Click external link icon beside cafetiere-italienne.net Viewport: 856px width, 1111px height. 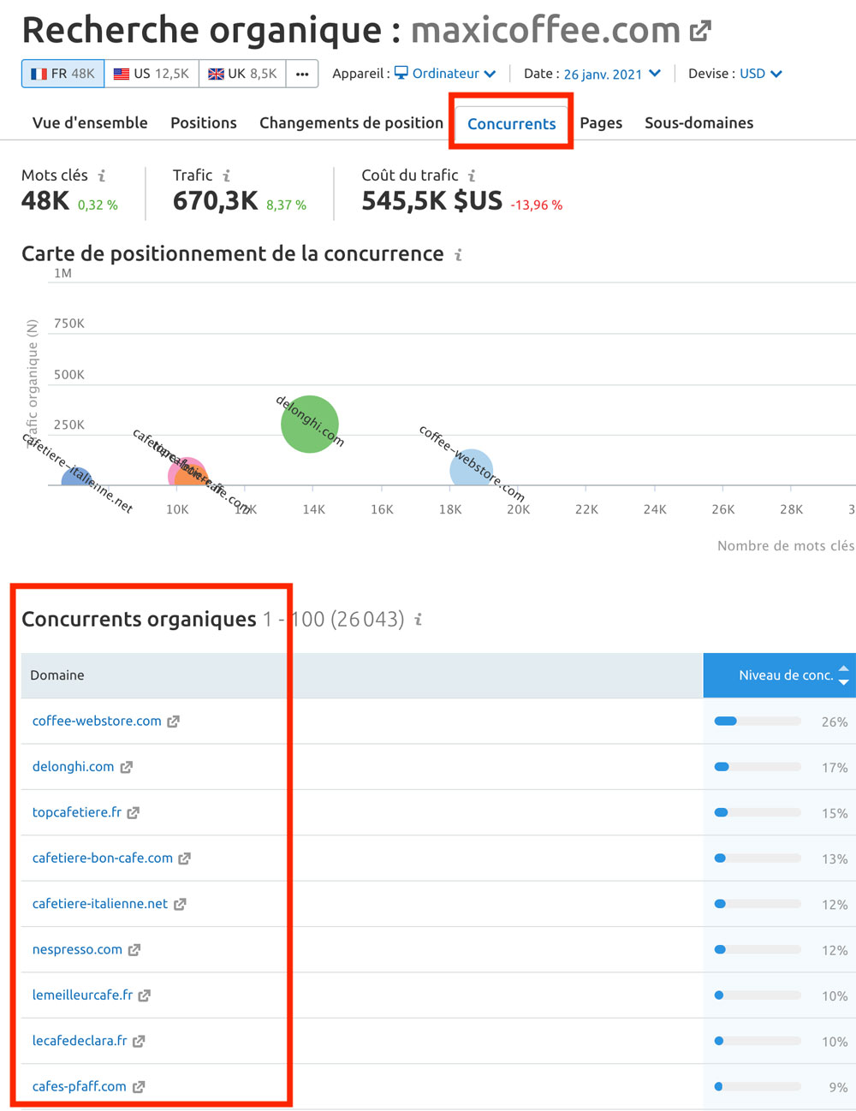(180, 905)
